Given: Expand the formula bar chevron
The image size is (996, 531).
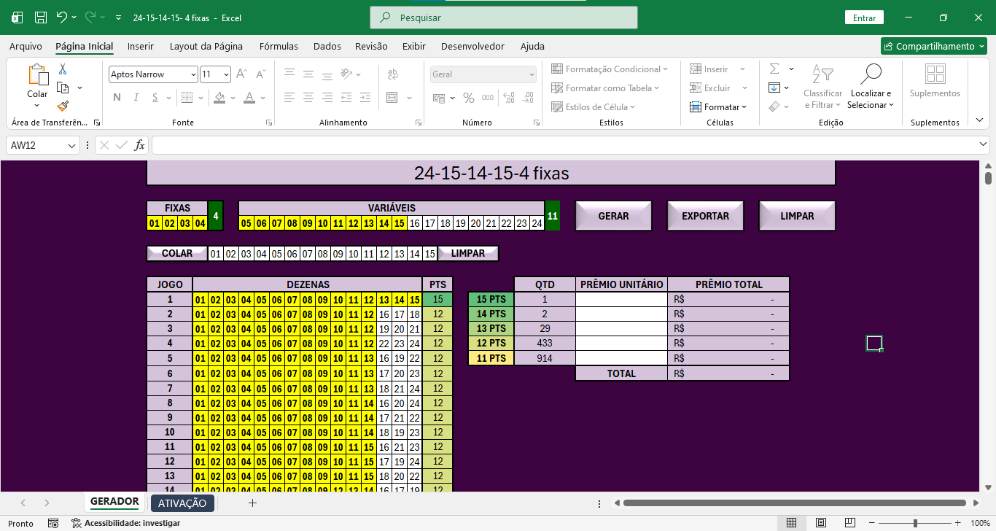Looking at the screenshot, I should (x=983, y=144).
